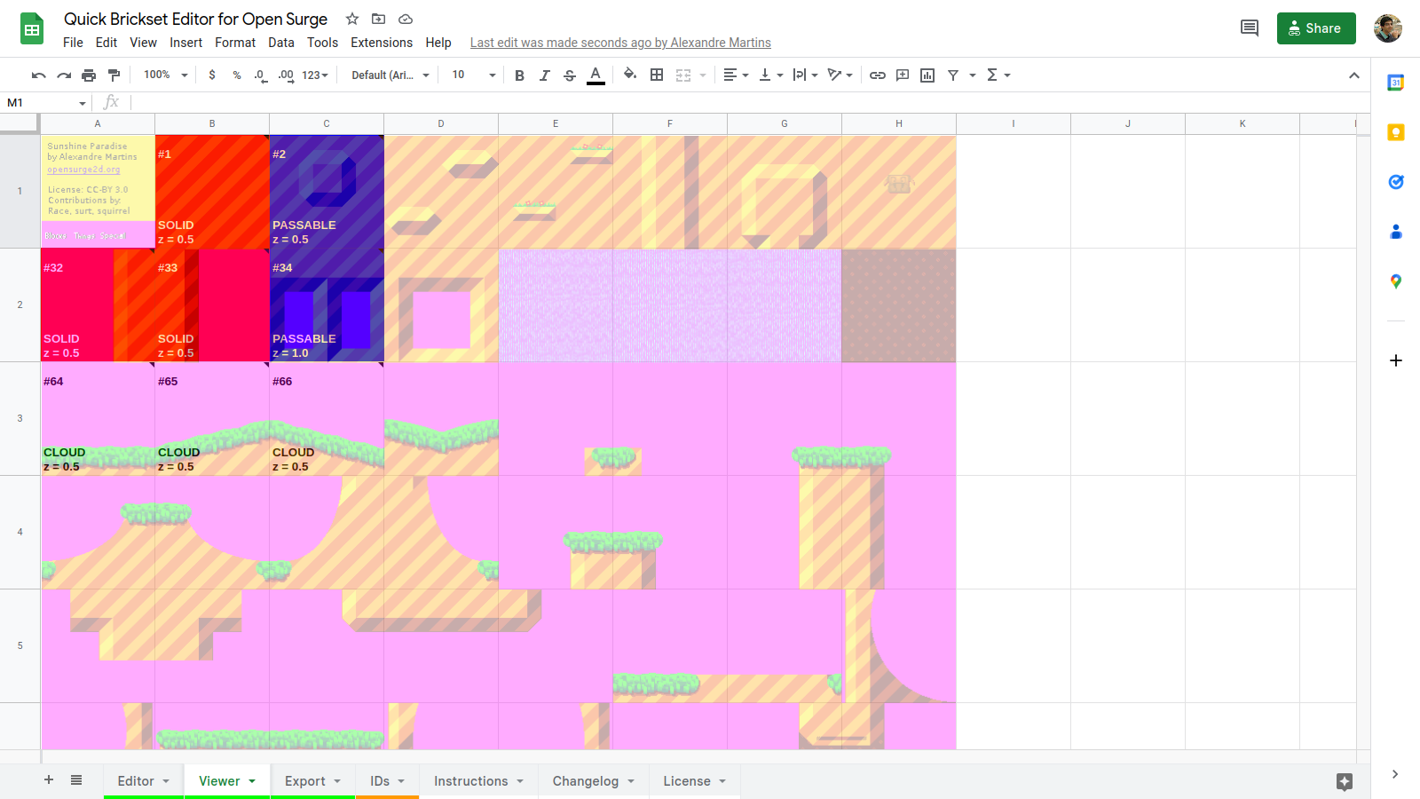Open the Help menu
The height and width of the screenshot is (799, 1420).
[x=438, y=43]
